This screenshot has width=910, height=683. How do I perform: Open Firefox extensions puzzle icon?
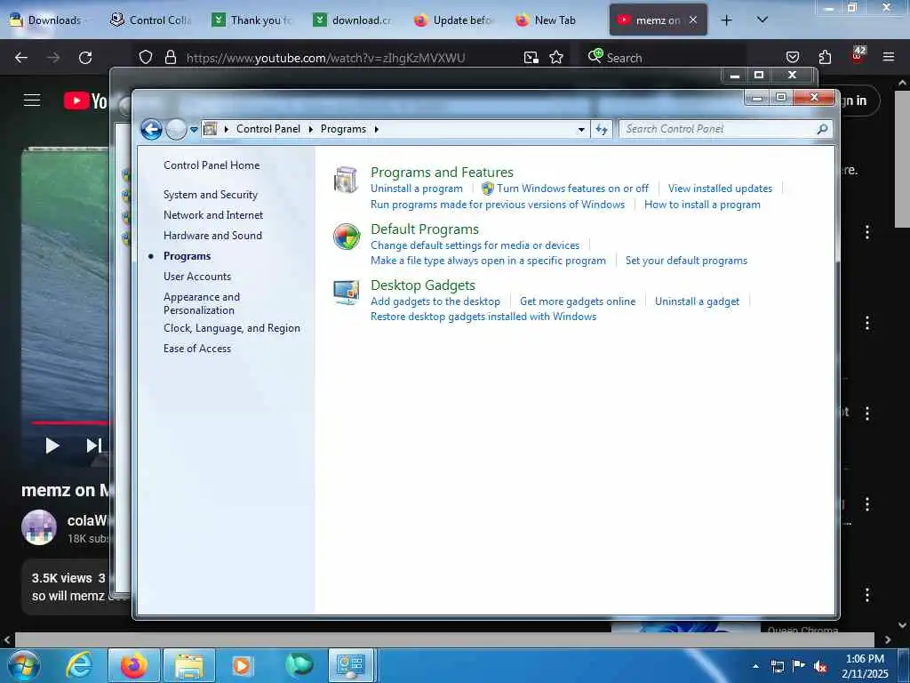coord(825,58)
